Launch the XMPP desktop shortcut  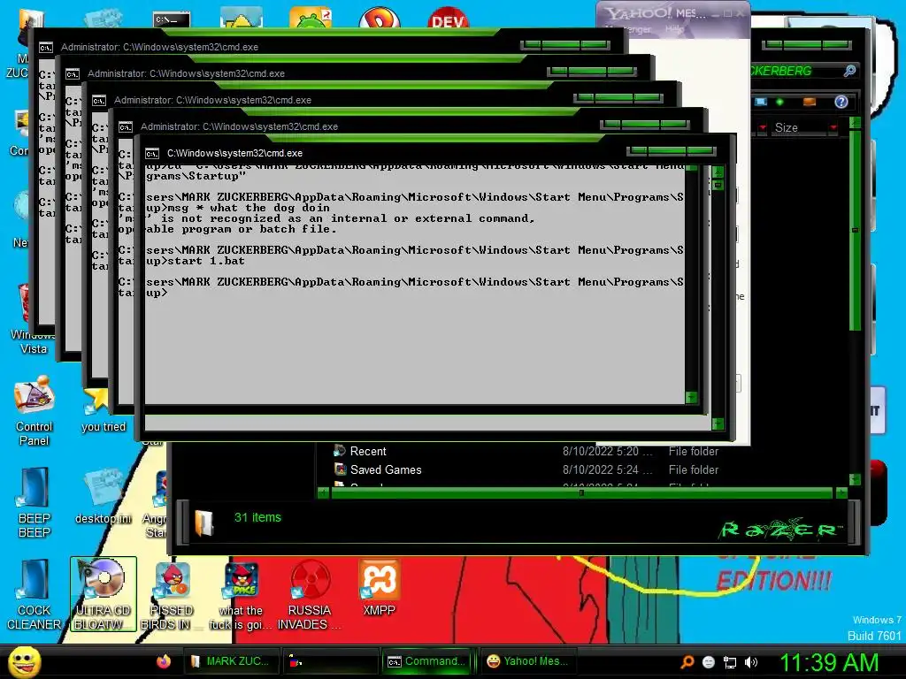379,588
